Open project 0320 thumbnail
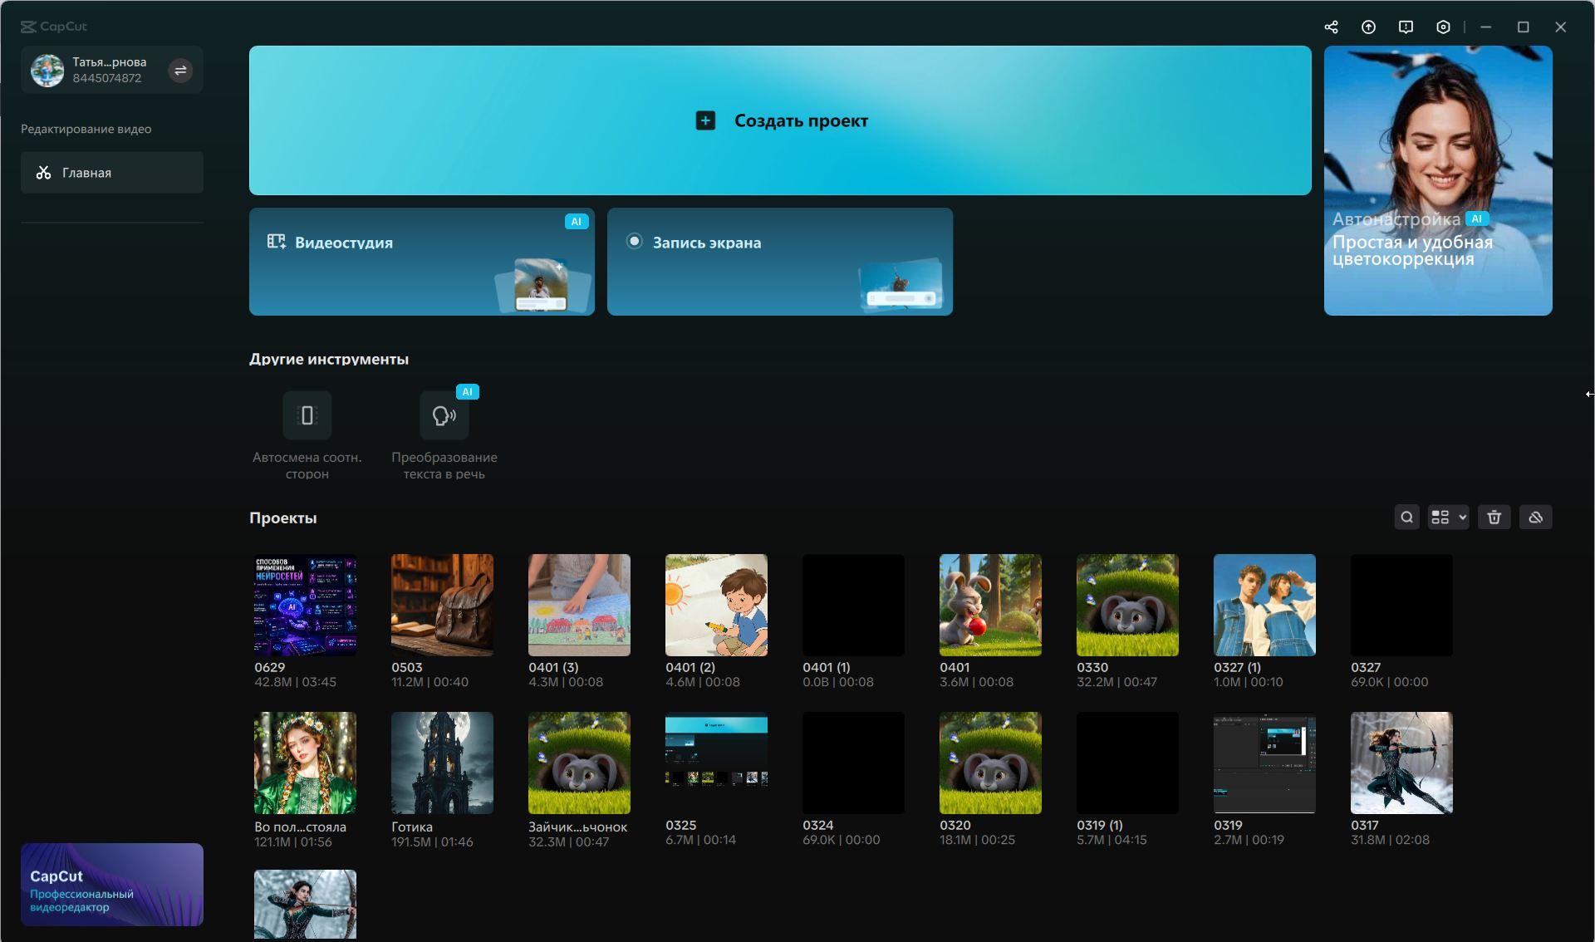The width and height of the screenshot is (1595, 942). [x=990, y=763]
